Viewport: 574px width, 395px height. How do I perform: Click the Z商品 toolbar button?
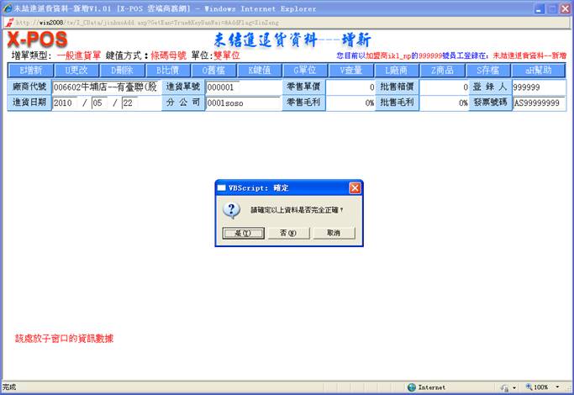(x=443, y=71)
